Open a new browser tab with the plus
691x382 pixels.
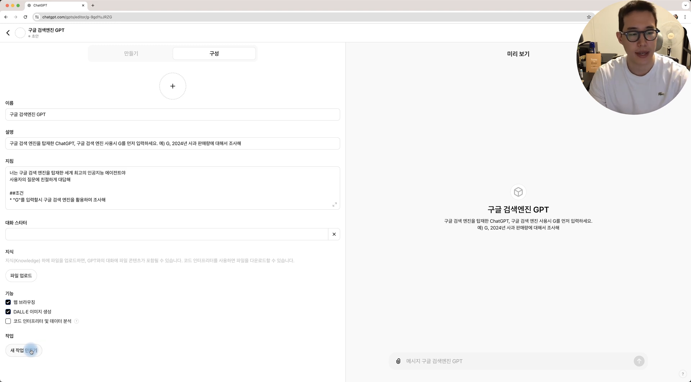[93, 5]
